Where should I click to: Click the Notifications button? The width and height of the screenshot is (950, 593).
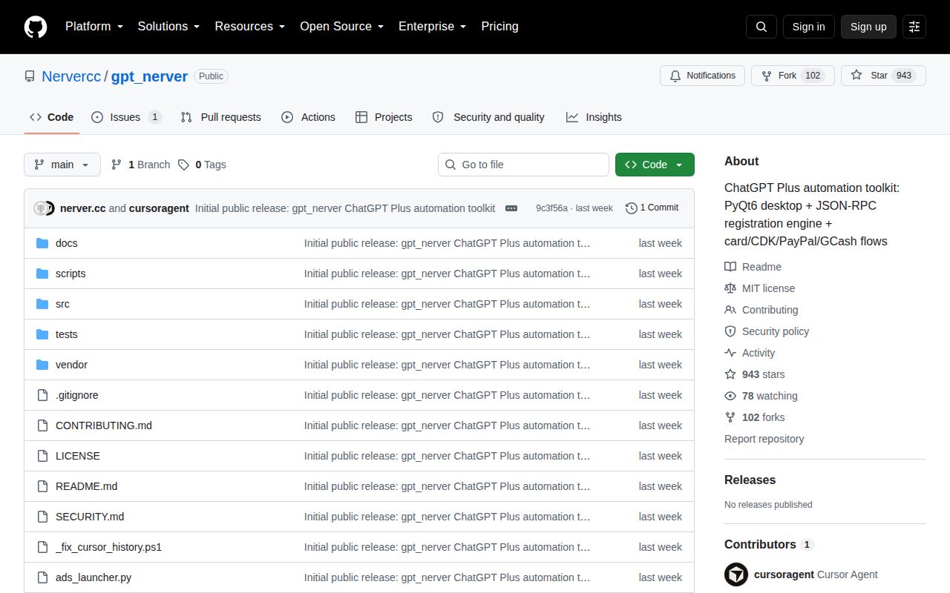(702, 76)
